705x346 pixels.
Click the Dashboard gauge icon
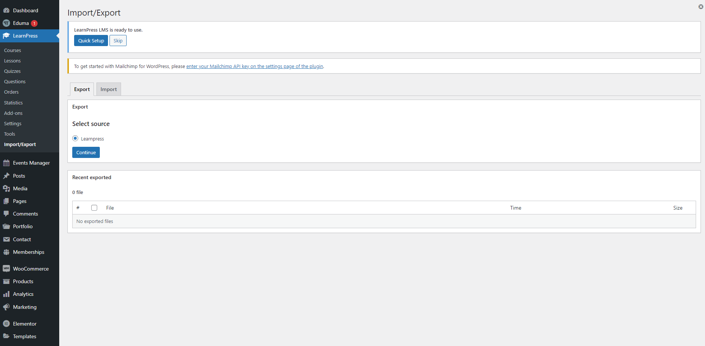point(6,10)
